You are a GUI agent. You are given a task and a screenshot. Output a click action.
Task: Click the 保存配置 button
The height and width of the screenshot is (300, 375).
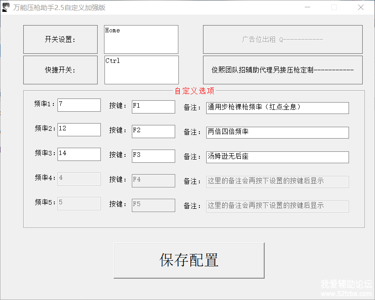tap(189, 260)
